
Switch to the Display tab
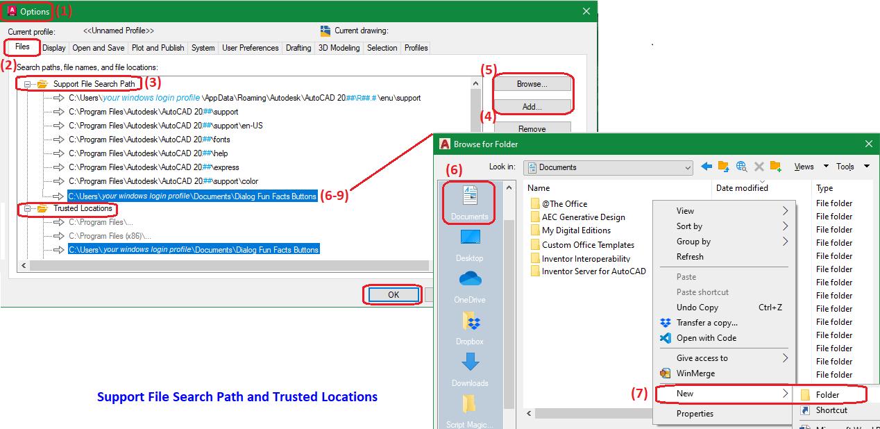pyautogui.click(x=53, y=48)
